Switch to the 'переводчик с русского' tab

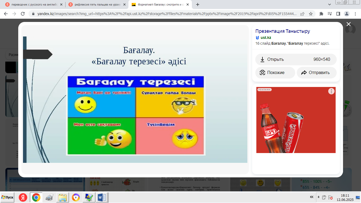coord(34,4)
